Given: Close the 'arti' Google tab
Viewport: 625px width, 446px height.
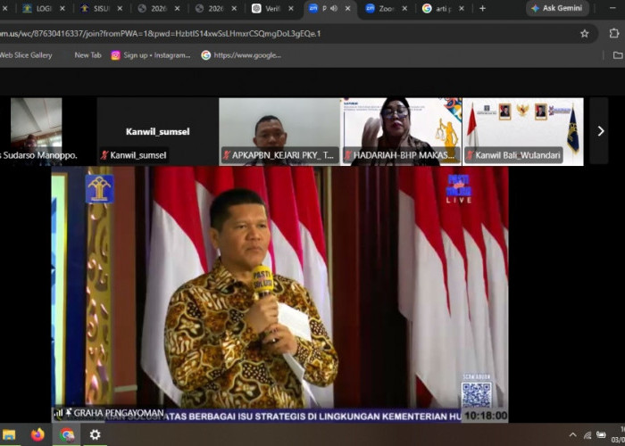Looking at the screenshot, I should pos(462,8).
